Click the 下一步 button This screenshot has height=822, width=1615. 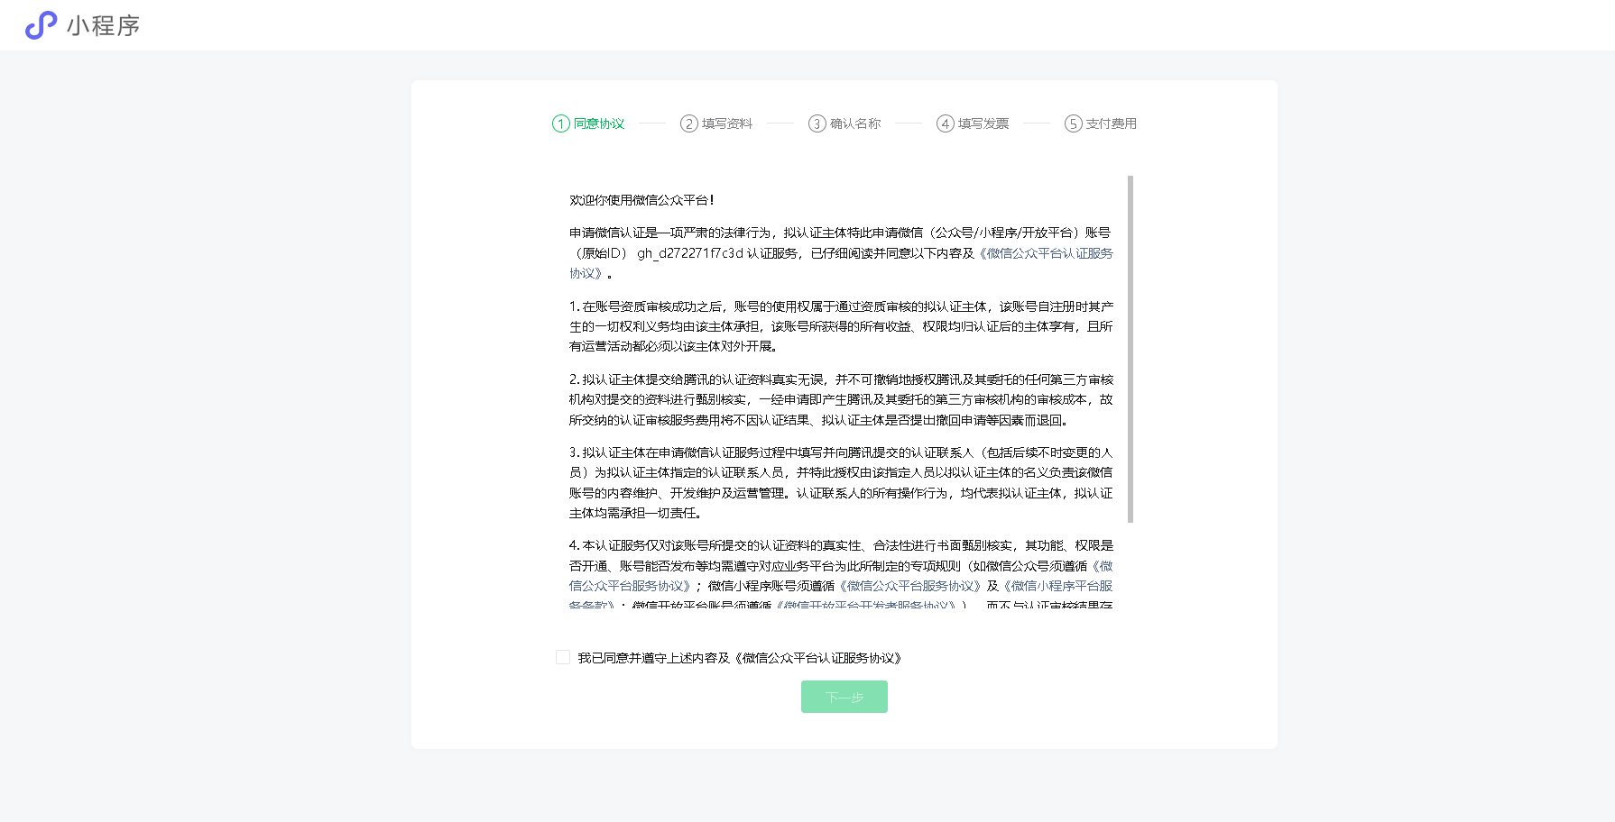pyautogui.click(x=844, y=697)
